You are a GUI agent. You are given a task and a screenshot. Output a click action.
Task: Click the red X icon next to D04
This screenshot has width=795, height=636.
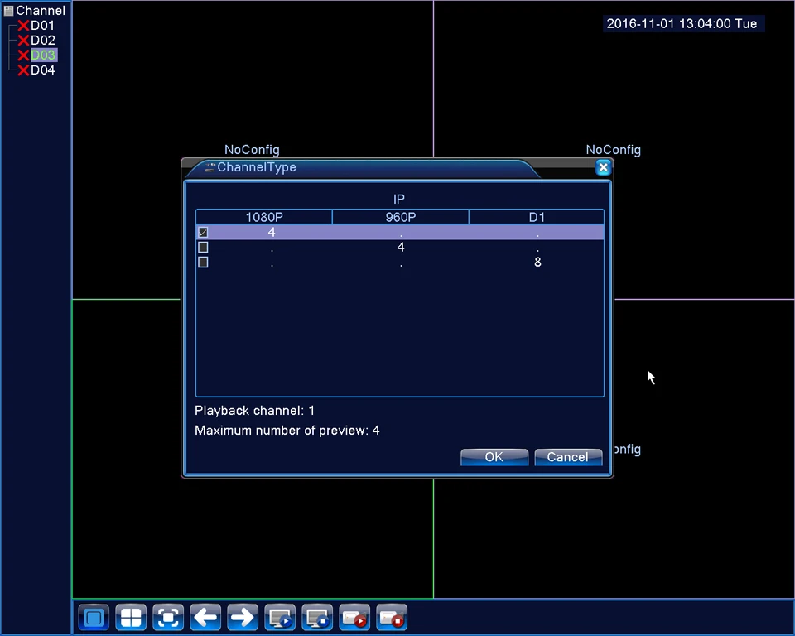pos(23,70)
